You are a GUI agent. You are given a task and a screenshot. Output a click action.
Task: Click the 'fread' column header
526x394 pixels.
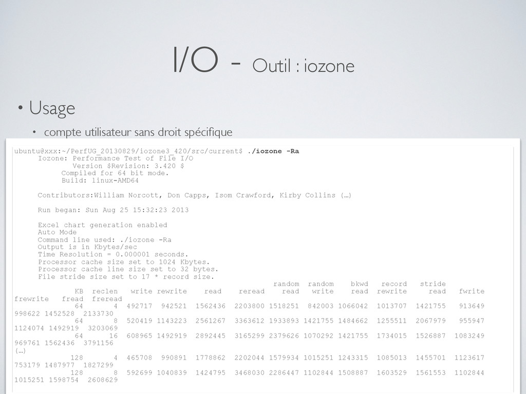click(72, 299)
